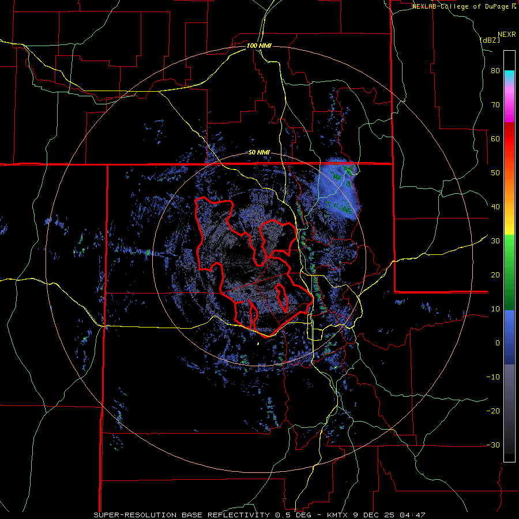Image resolution: width=519 pixels, height=519 pixels.
Task: Click the -30 value on dBZ scale
Action: (493, 445)
